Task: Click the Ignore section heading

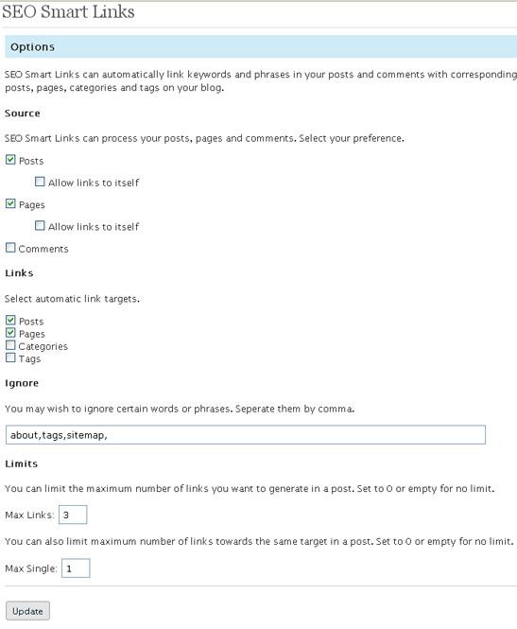Action: [x=22, y=383]
